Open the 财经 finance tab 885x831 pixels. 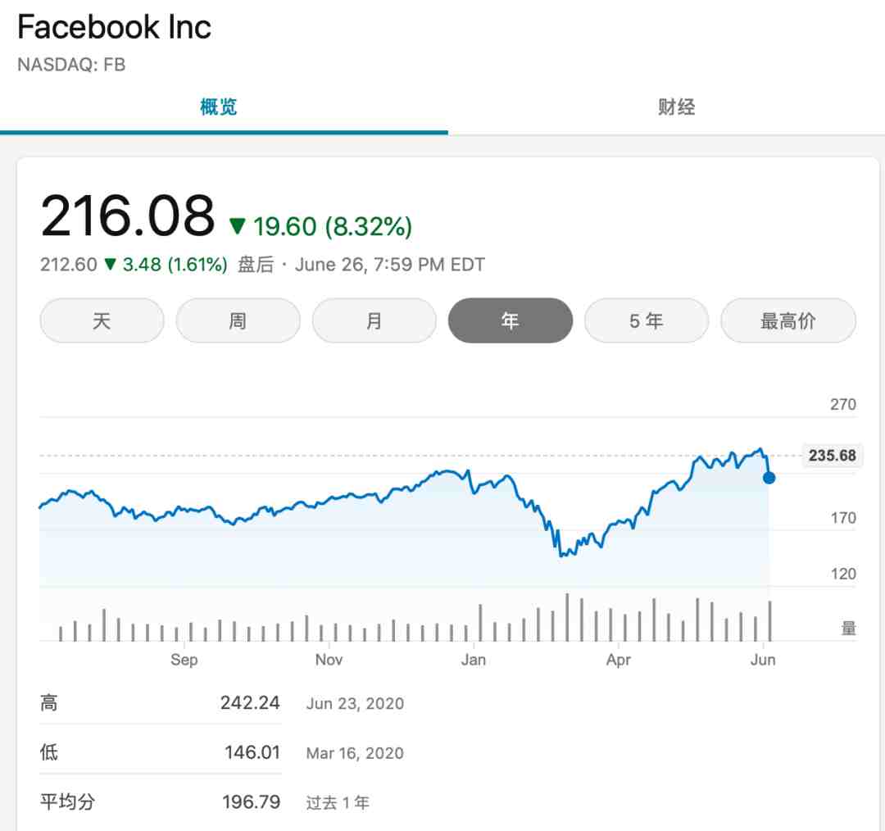[x=676, y=107]
